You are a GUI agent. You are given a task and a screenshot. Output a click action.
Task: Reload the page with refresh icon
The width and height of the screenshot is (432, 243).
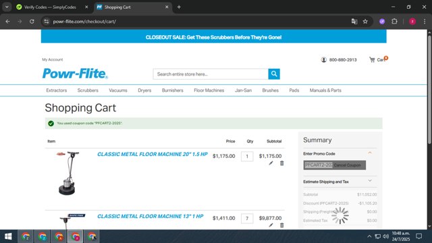click(32, 22)
